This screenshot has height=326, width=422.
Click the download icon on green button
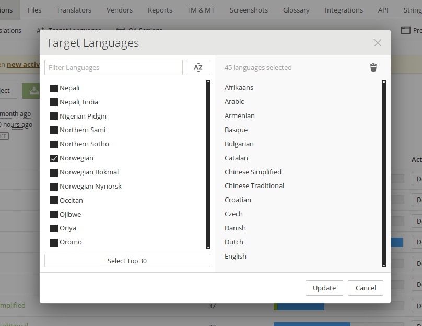[x=34, y=90]
